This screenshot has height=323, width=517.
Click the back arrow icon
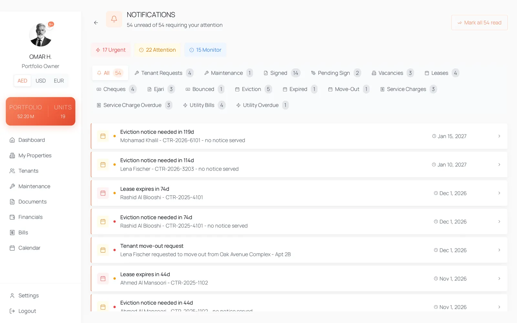[x=96, y=23]
